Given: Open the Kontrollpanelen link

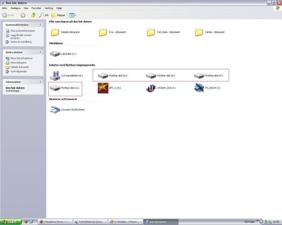Looking at the screenshot, I should point(19,71).
